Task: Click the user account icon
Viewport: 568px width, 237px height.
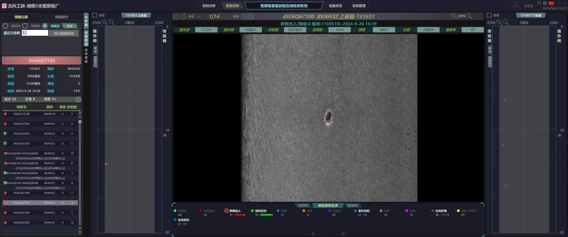Action: [515, 5]
